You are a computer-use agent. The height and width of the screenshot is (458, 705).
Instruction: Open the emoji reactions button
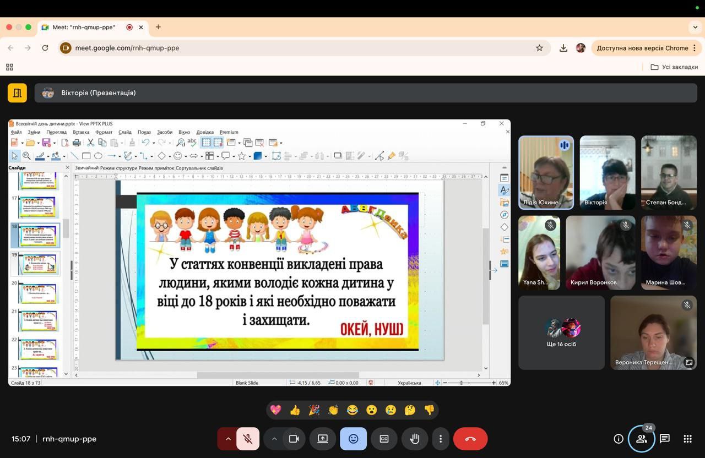(x=353, y=439)
